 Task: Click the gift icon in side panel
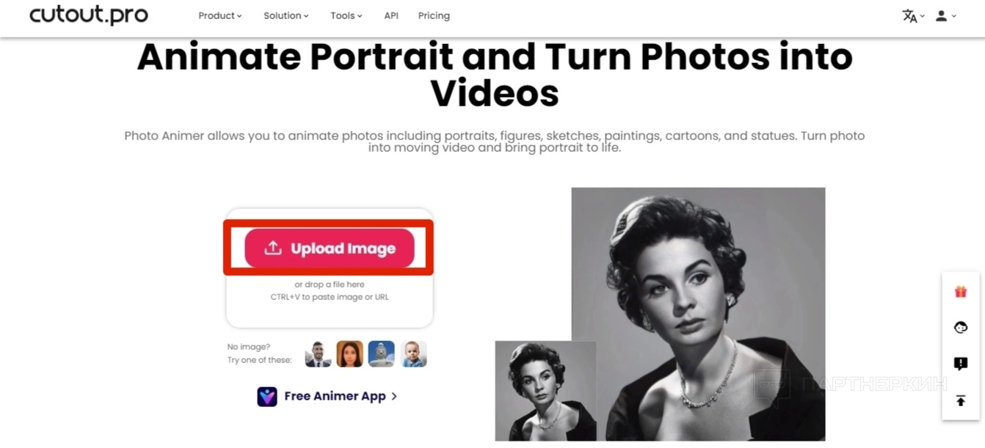coord(960,292)
